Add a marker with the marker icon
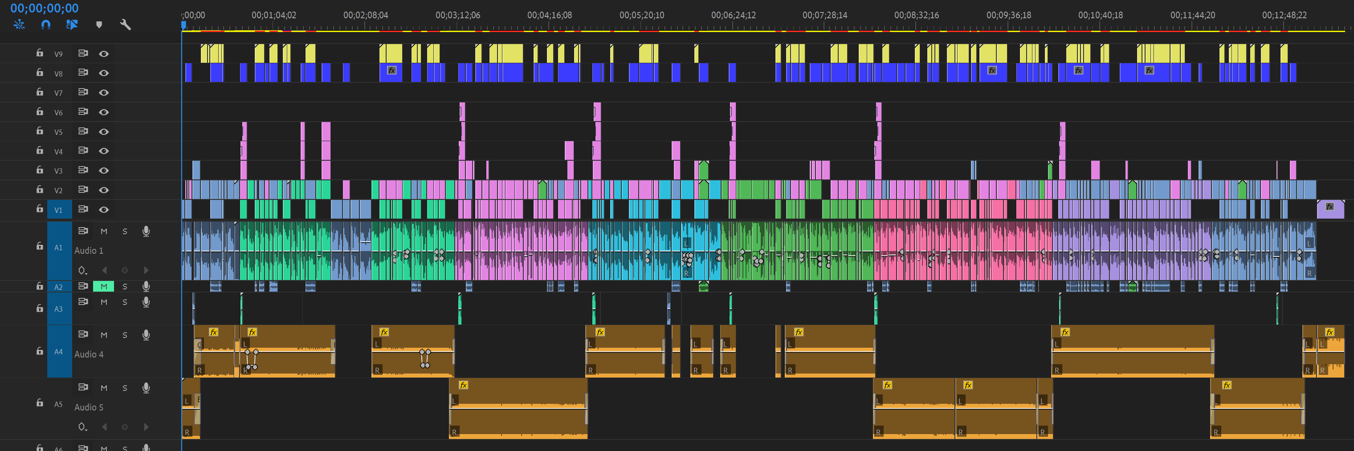 coord(99,24)
